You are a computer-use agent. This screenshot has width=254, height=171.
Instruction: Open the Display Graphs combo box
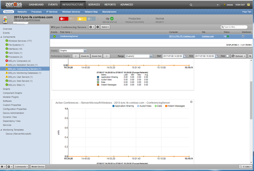[x=73, y=51]
